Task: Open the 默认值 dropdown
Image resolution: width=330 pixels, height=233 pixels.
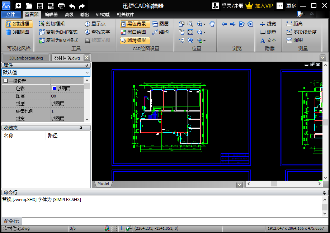Action: [87, 72]
